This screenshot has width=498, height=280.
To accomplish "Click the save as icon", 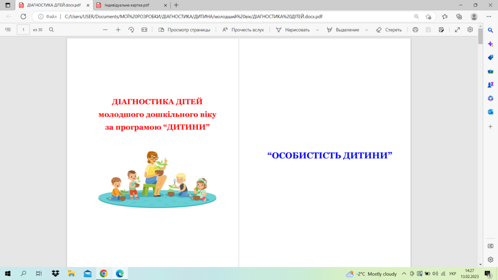I will tap(441, 30).
